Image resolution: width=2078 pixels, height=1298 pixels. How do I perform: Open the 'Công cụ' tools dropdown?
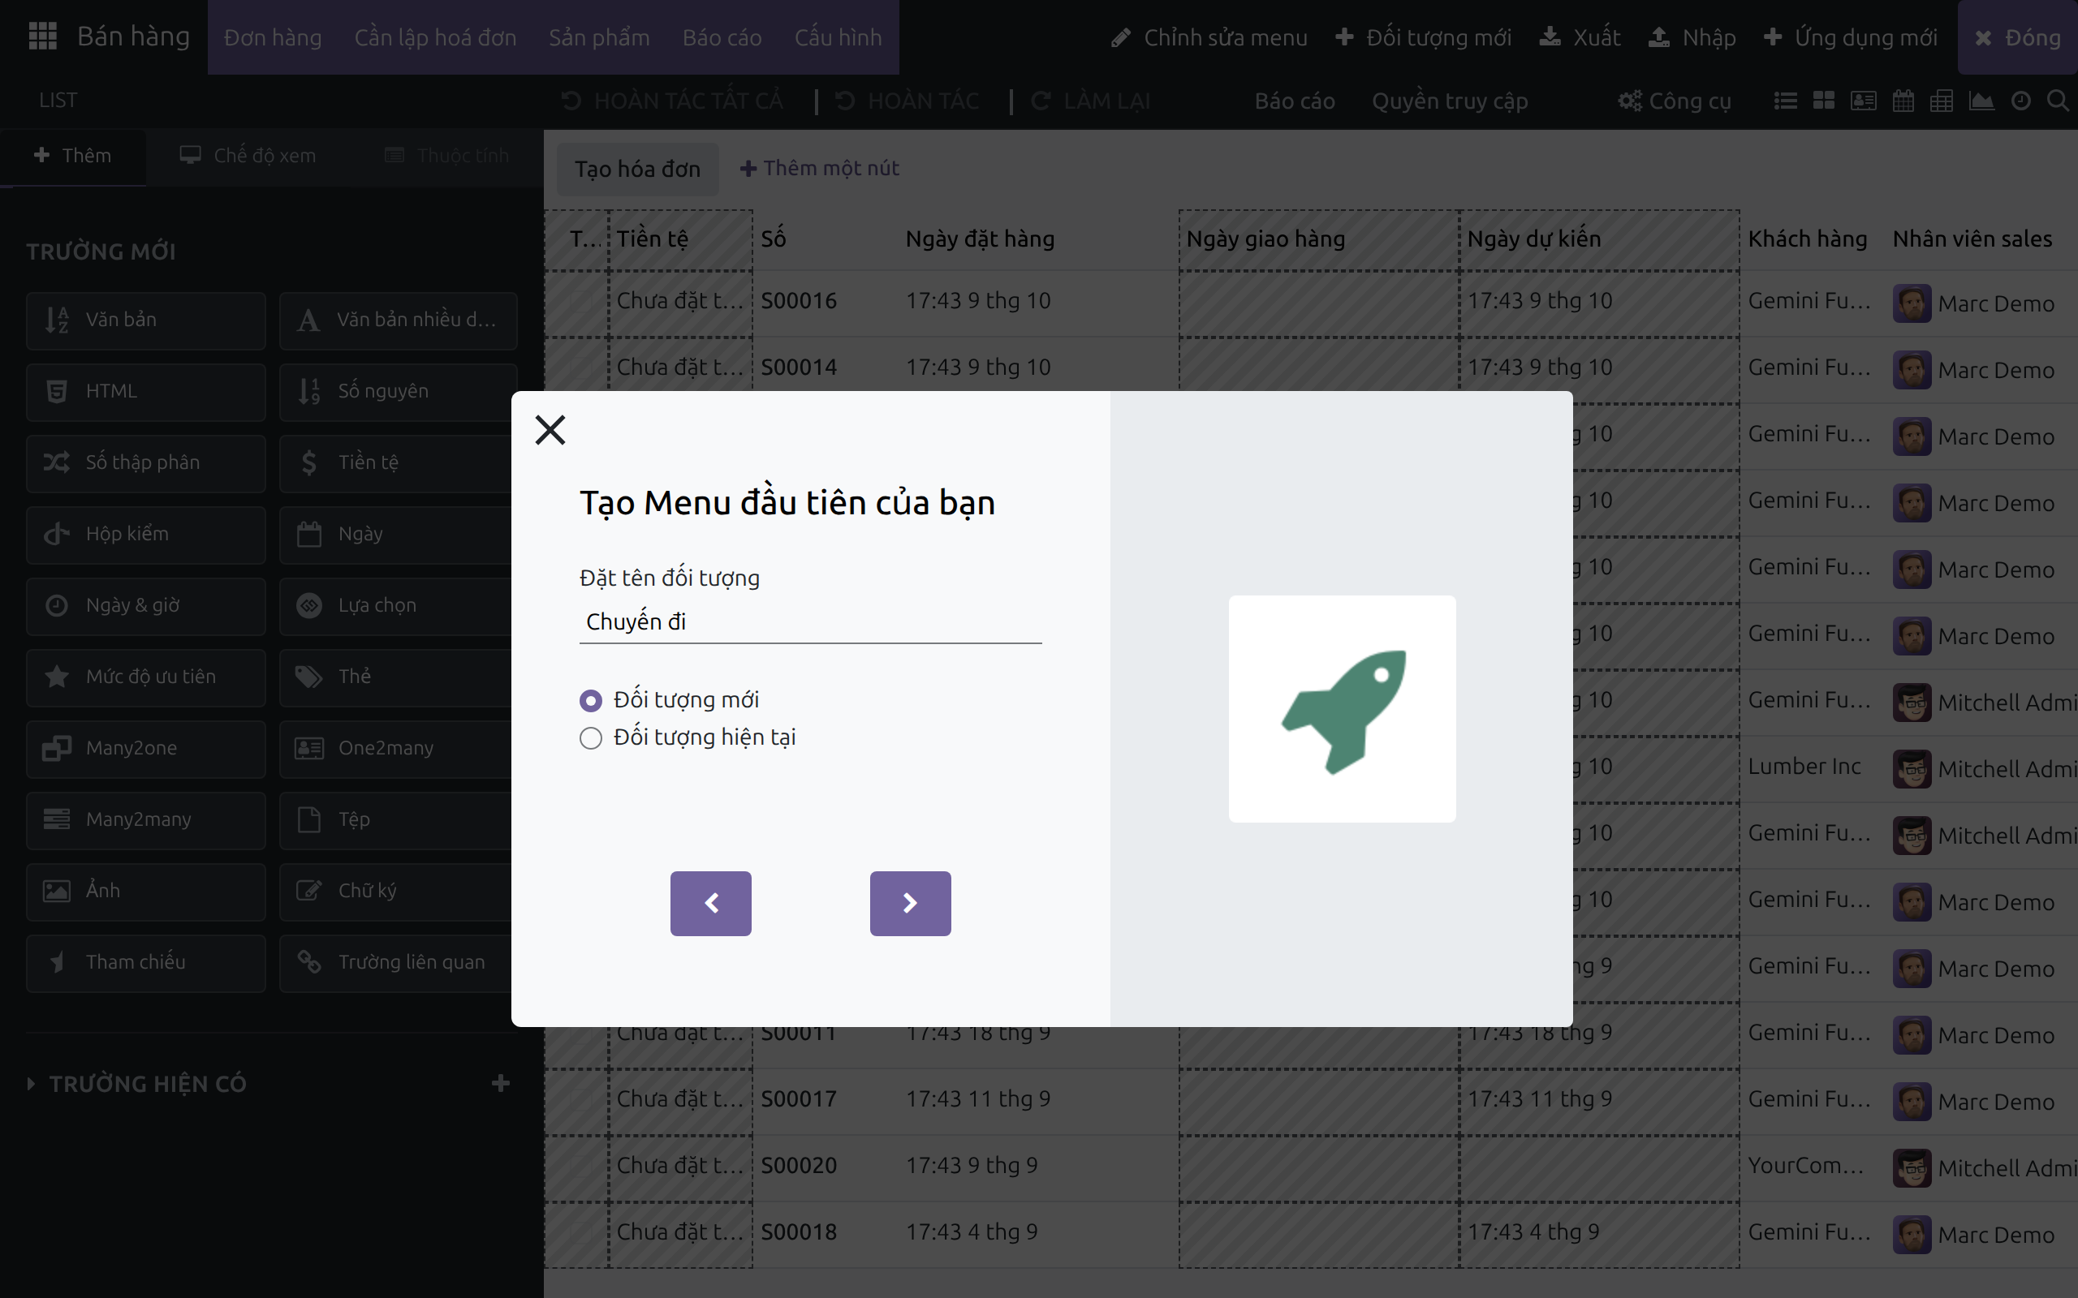(1675, 101)
